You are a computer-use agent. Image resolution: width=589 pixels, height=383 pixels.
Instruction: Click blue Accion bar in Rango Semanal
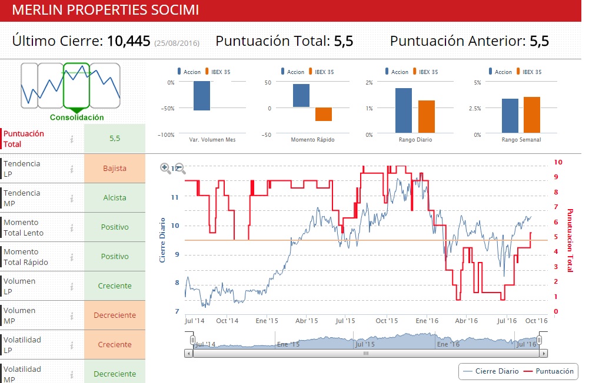point(510,116)
